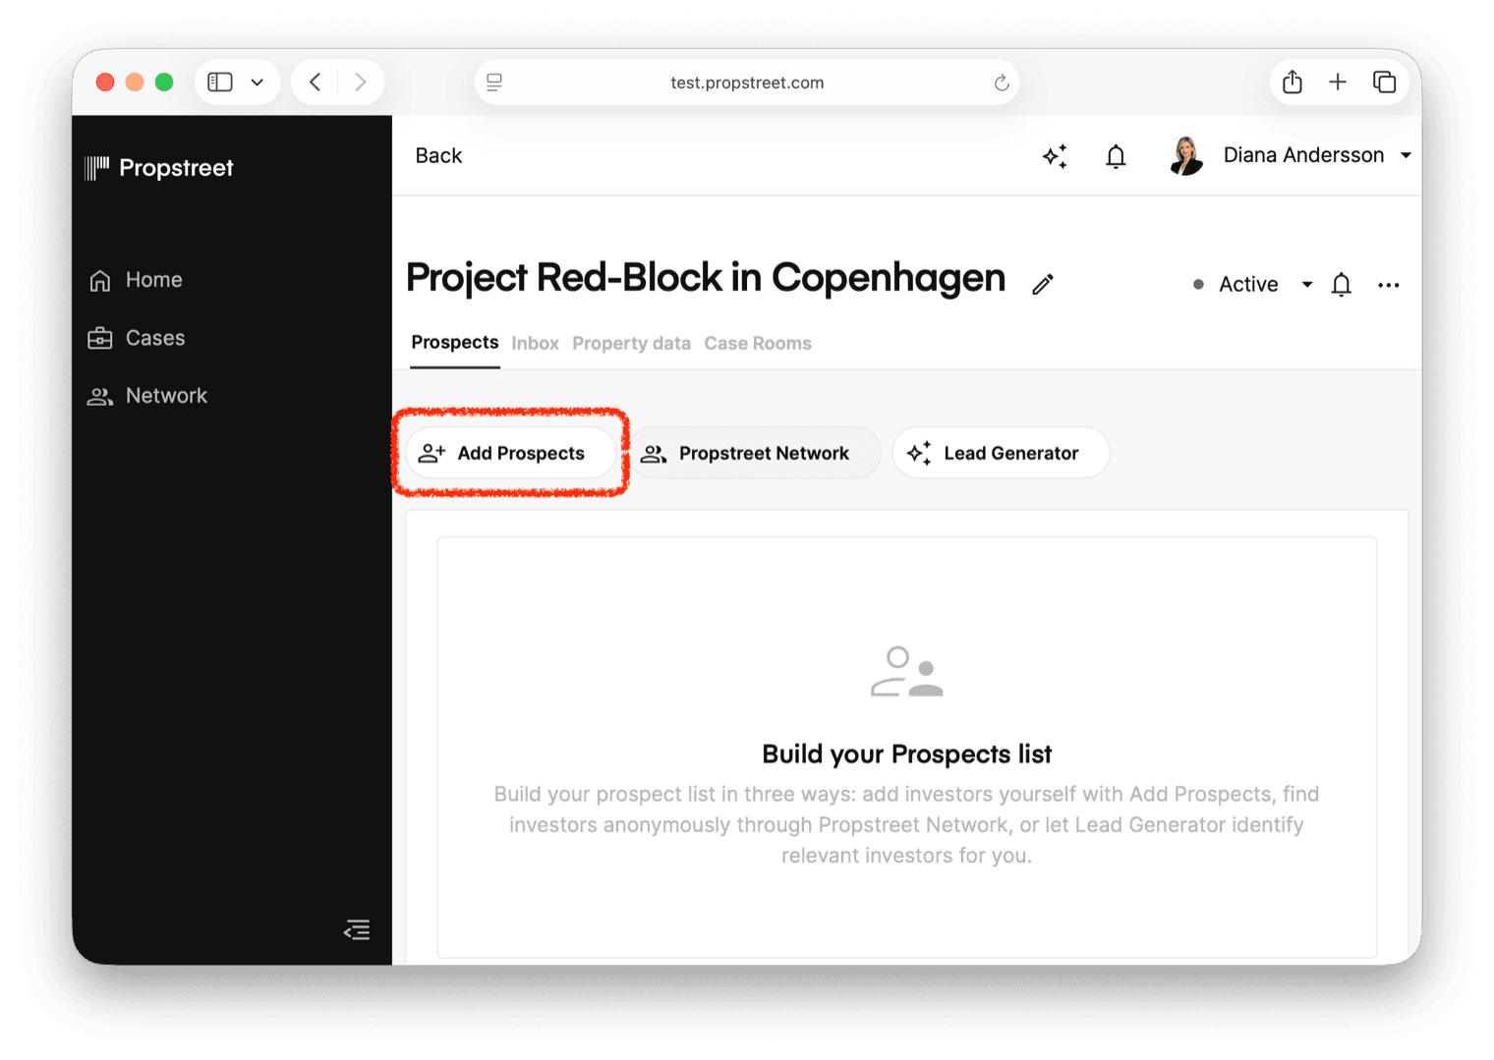
Task: Collapse the sidebar using bottom collapse icon
Action: point(357,929)
